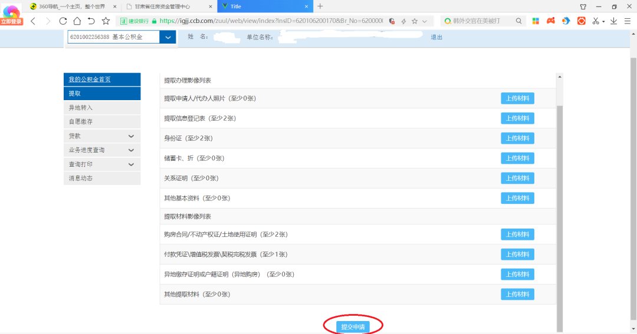Open the scissors screenshot tool
The height and width of the screenshot is (334, 637).
(596, 21)
